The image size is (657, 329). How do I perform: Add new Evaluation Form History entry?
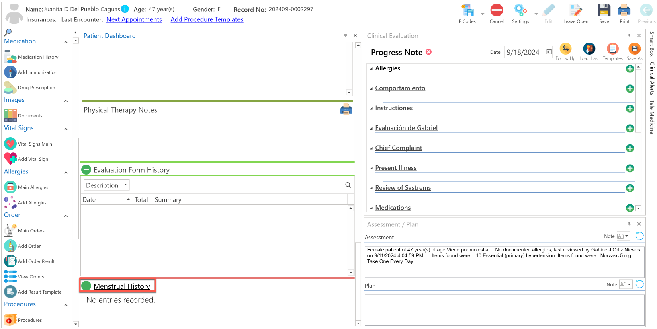86,170
